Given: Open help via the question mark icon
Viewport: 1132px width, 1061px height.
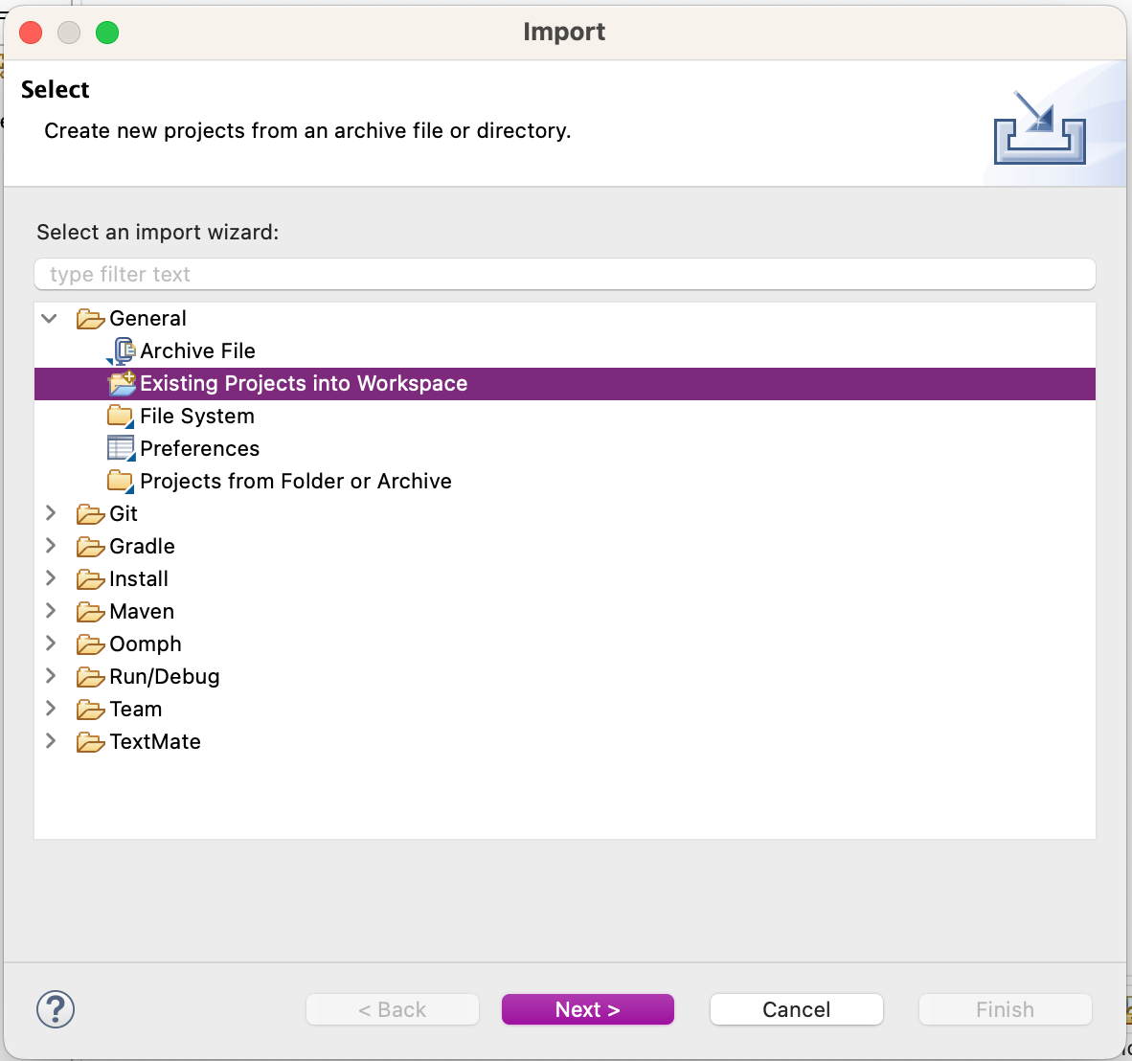Looking at the screenshot, I should coord(56,1009).
